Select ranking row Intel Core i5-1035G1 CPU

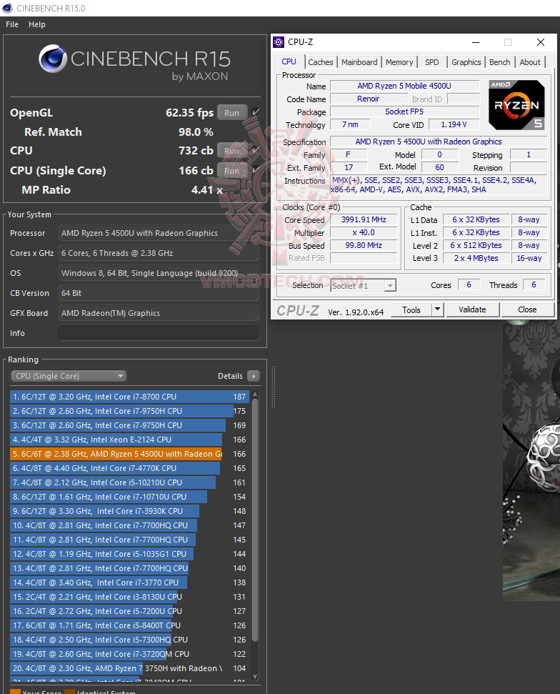point(129,554)
